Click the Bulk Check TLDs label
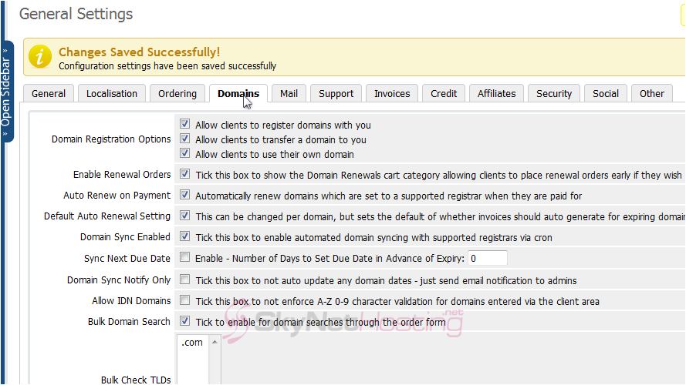686x385 pixels. (x=136, y=380)
